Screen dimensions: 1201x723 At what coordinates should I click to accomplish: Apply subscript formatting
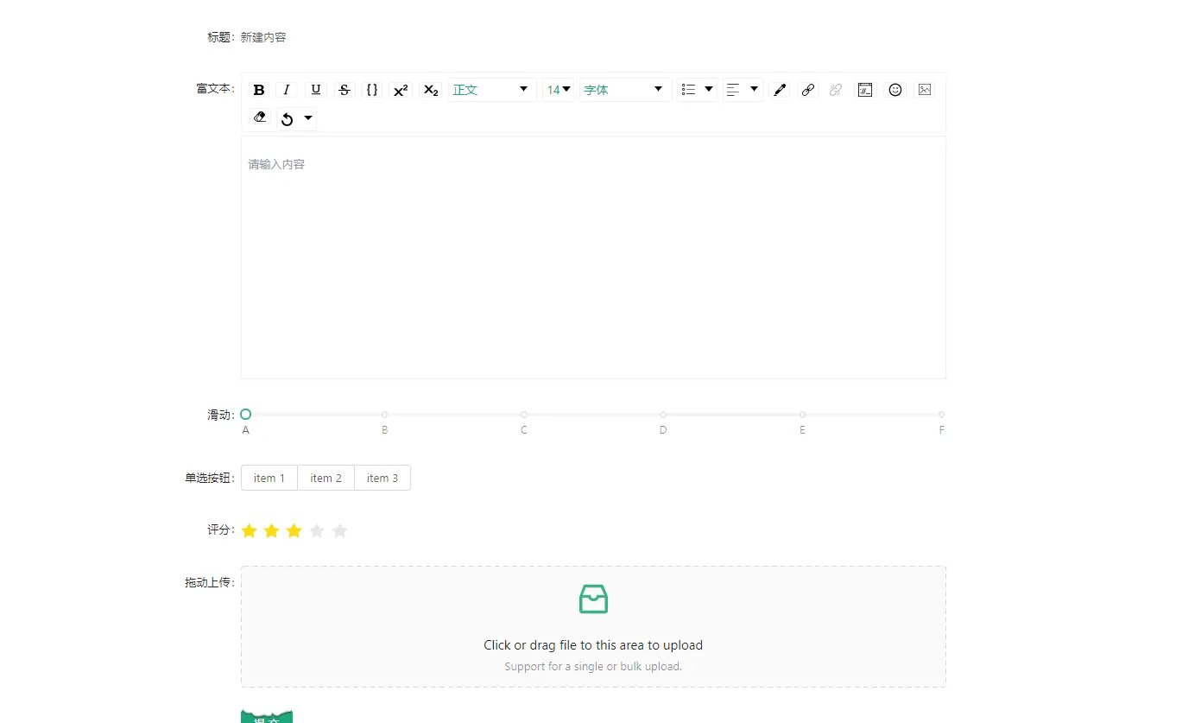pyautogui.click(x=431, y=90)
